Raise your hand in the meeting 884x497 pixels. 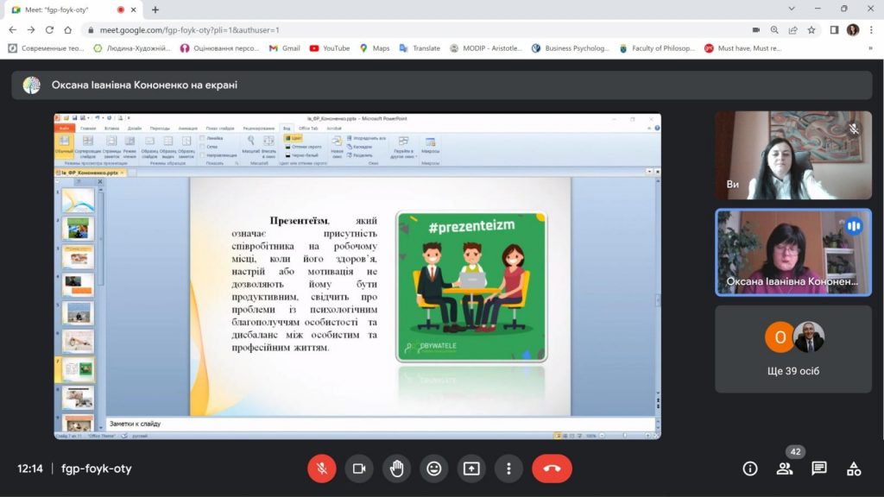point(396,469)
